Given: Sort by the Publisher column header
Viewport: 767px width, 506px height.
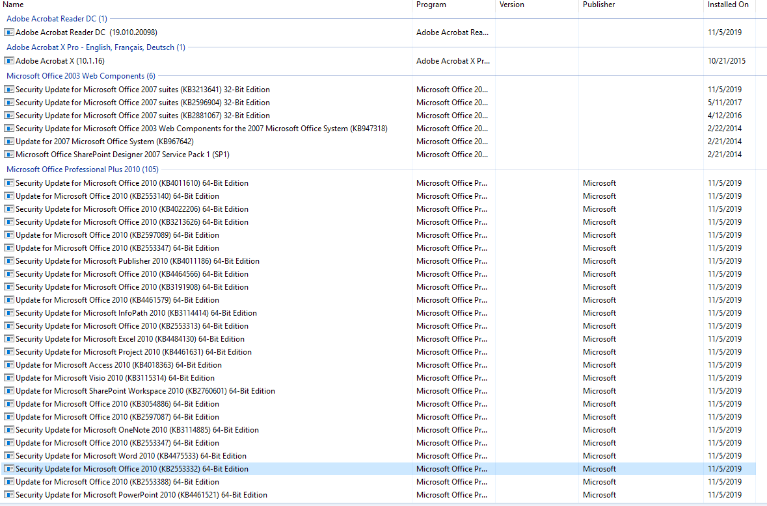Looking at the screenshot, I should (x=599, y=5).
